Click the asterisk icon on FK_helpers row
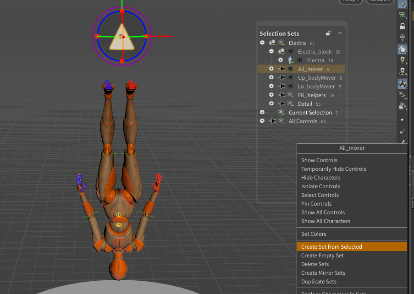Screen dimensions: 414x294 [290, 95]
